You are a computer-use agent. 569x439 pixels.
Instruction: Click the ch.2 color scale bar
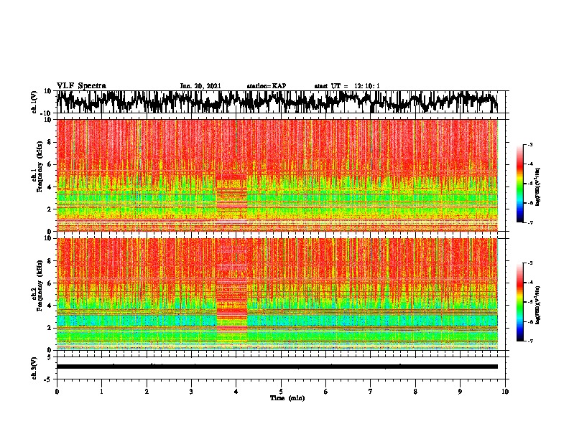pos(520,302)
